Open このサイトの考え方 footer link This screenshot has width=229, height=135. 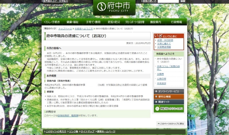(56, 132)
